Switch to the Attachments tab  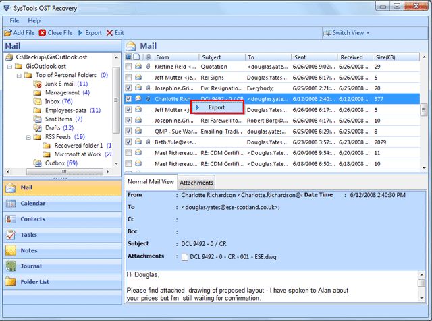click(196, 182)
